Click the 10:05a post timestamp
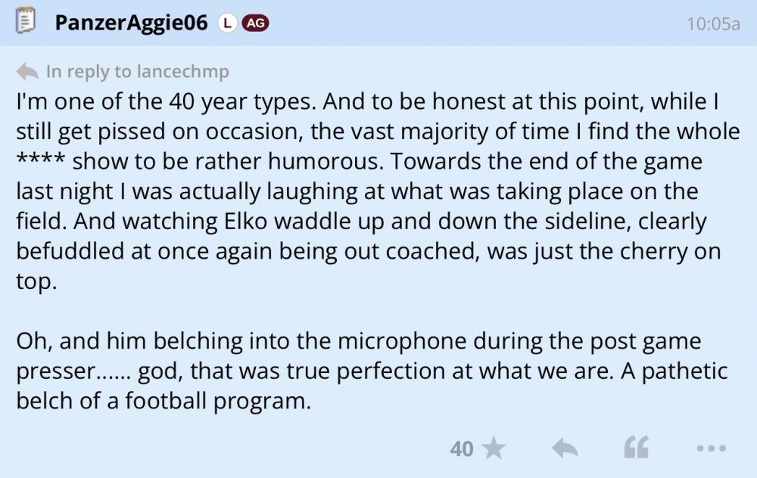757x478 pixels. pyautogui.click(x=712, y=23)
